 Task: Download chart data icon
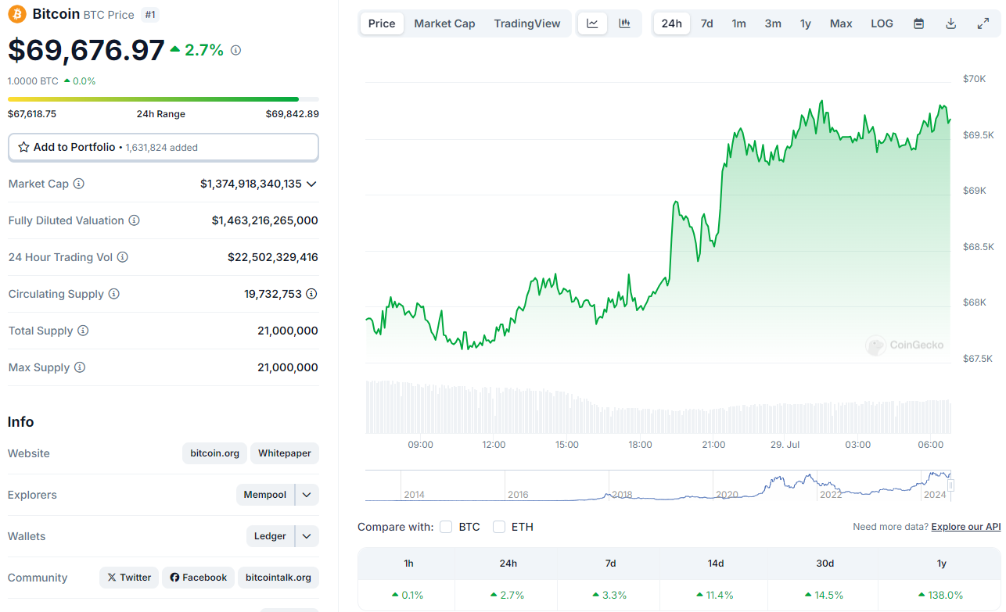coord(950,23)
